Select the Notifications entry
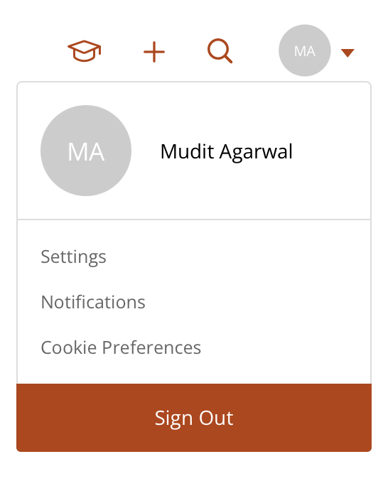This screenshot has width=383, height=481. point(93,302)
